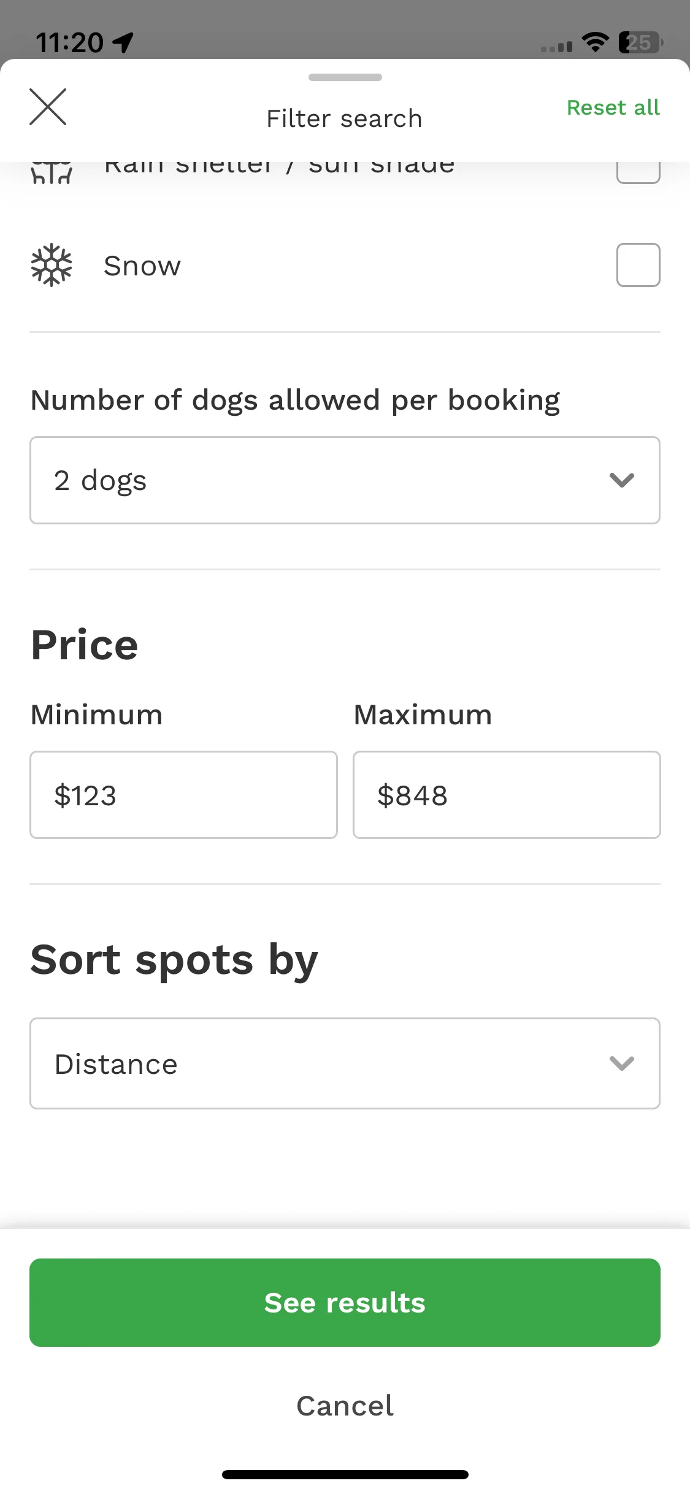Click the Minimum price field showing $123
This screenshot has height=1494, width=690.
(183, 795)
